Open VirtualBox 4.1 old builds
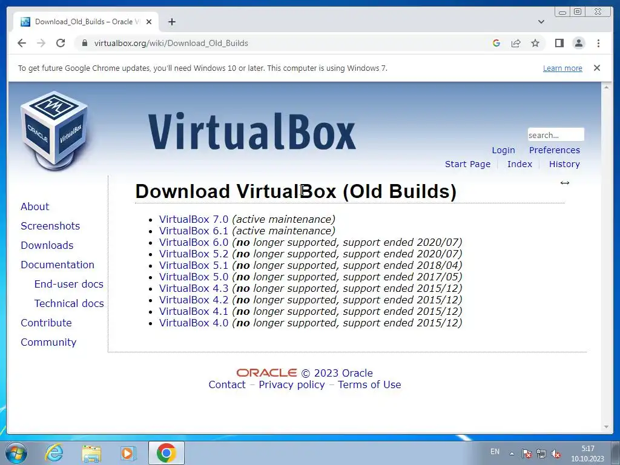 [194, 311]
